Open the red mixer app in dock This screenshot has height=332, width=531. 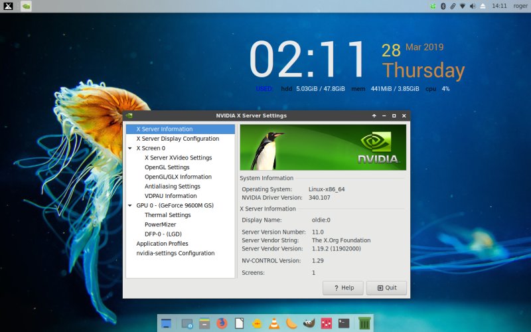[x=327, y=323]
